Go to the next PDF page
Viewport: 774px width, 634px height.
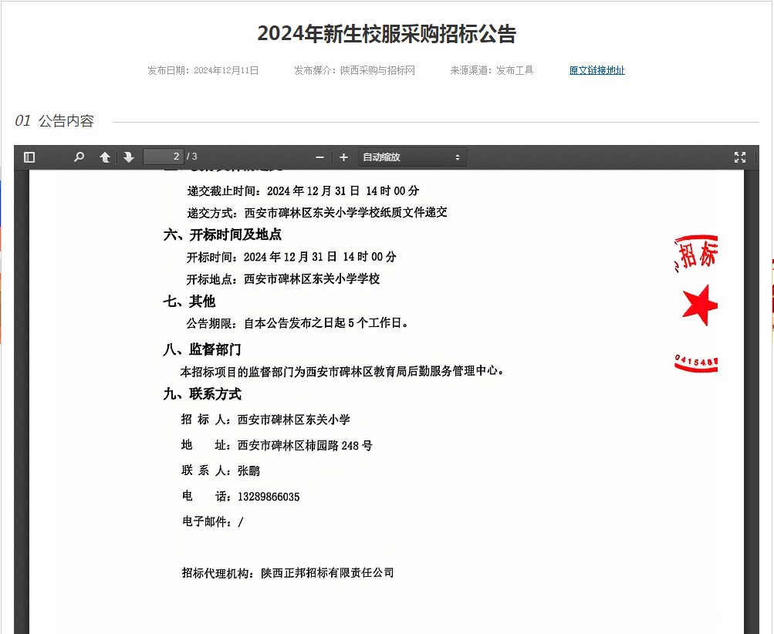pyautogui.click(x=129, y=157)
